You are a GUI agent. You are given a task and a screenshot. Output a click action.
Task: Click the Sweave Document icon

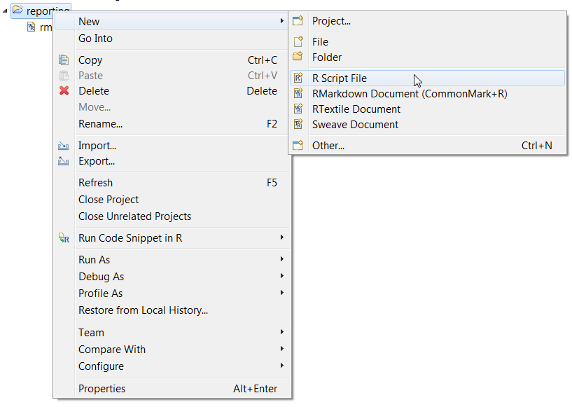(x=298, y=124)
